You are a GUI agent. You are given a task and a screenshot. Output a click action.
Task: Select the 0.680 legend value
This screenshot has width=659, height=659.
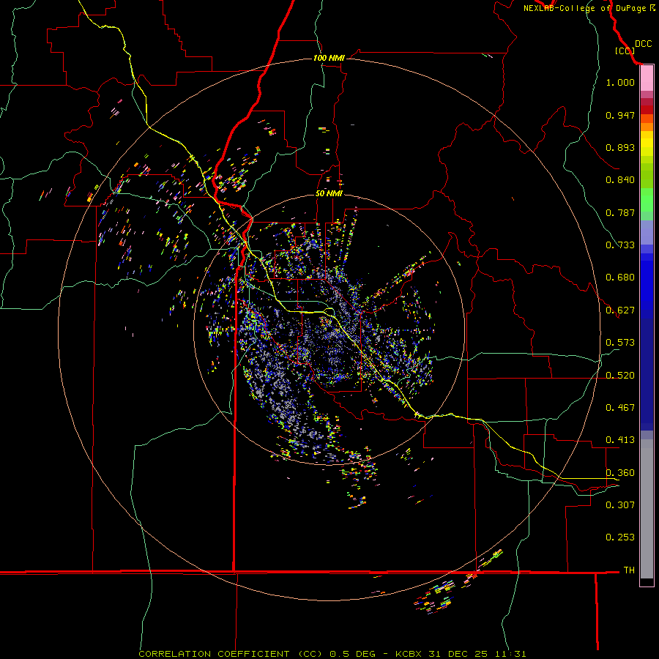(x=620, y=278)
